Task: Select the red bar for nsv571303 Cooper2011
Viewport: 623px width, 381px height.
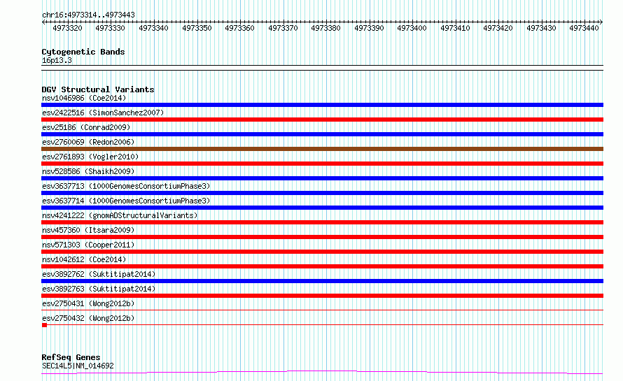Action: pos(322,252)
